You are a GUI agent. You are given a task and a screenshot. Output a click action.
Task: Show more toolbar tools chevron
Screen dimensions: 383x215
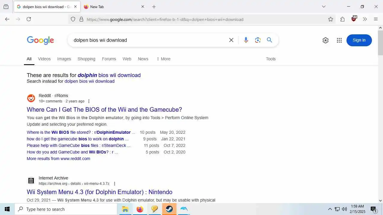click(365, 19)
